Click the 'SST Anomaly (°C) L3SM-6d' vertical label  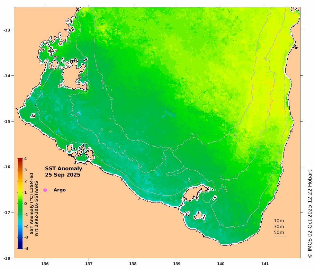click(x=31, y=204)
